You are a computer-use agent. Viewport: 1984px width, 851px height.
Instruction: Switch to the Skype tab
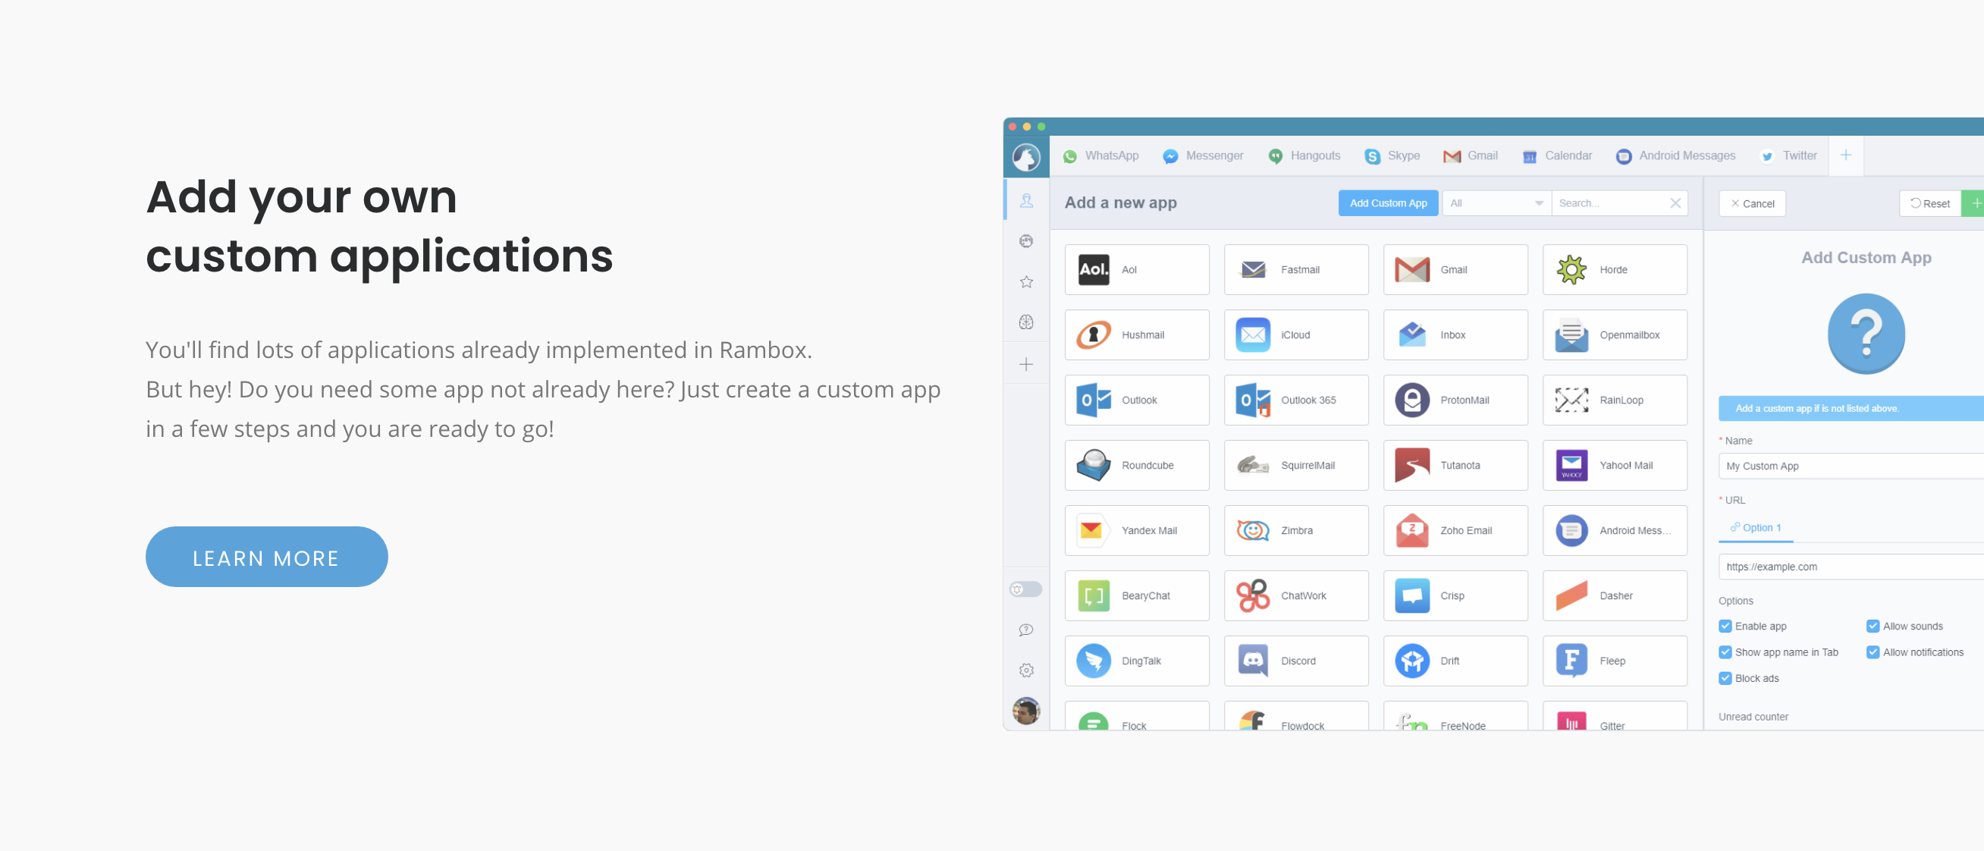[x=1392, y=156]
